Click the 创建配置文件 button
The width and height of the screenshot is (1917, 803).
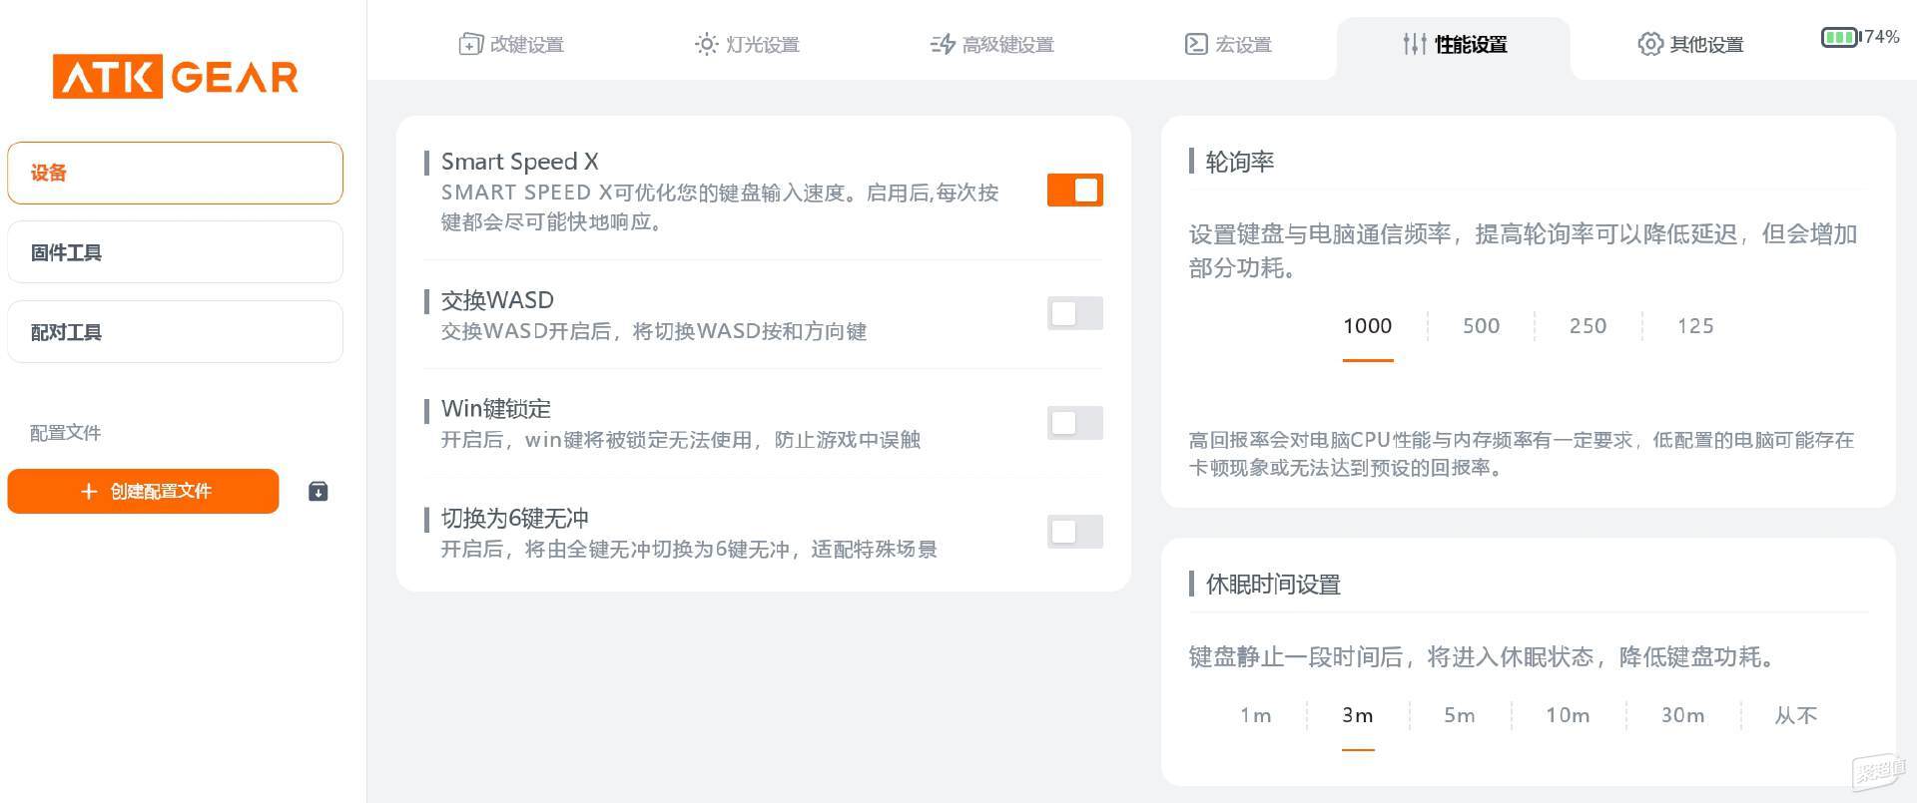143,491
